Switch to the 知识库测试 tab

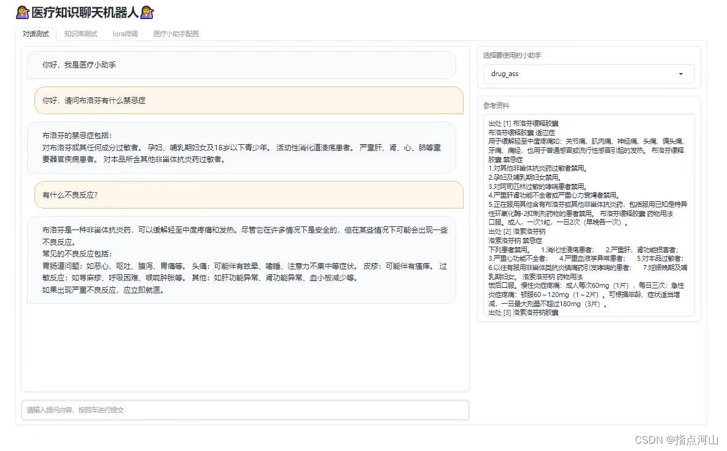(80, 34)
